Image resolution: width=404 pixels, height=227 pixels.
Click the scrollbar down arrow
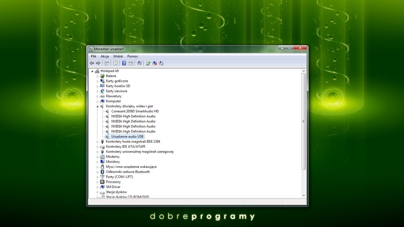pos(304,195)
